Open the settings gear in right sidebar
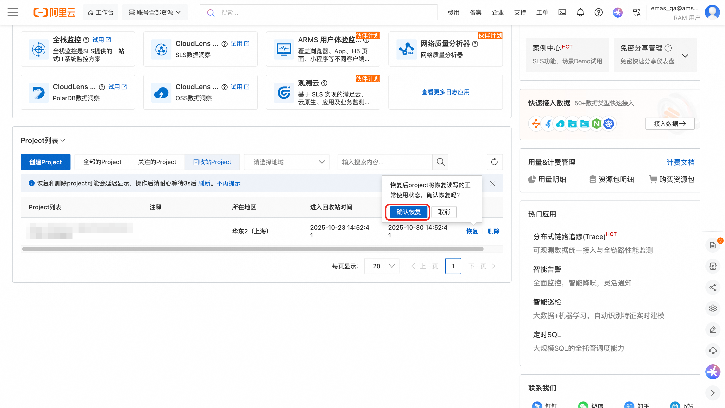Image resolution: width=725 pixels, height=408 pixels. coord(713,308)
